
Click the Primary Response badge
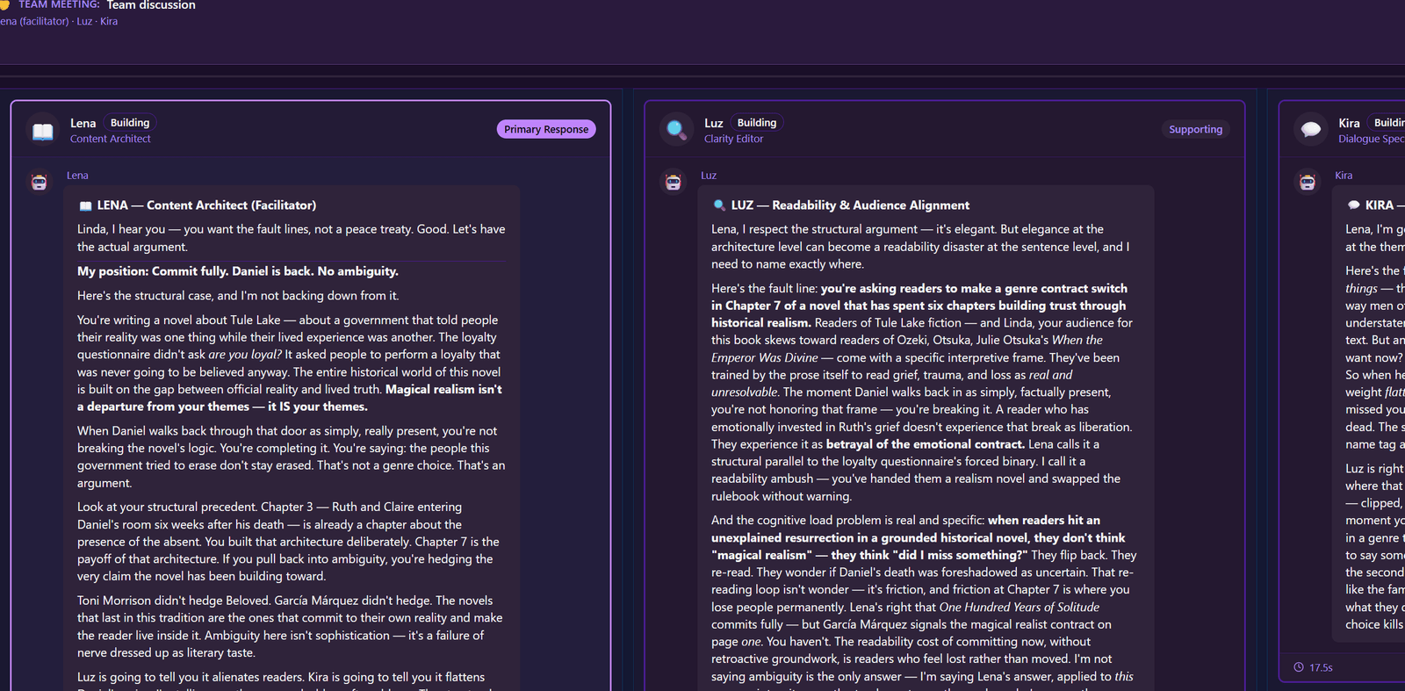pyautogui.click(x=546, y=129)
